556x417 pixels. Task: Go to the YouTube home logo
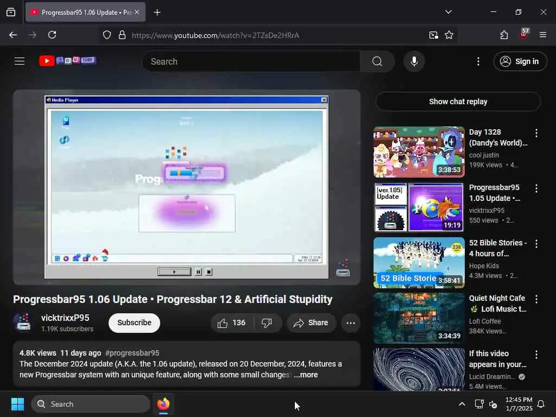[67, 61]
